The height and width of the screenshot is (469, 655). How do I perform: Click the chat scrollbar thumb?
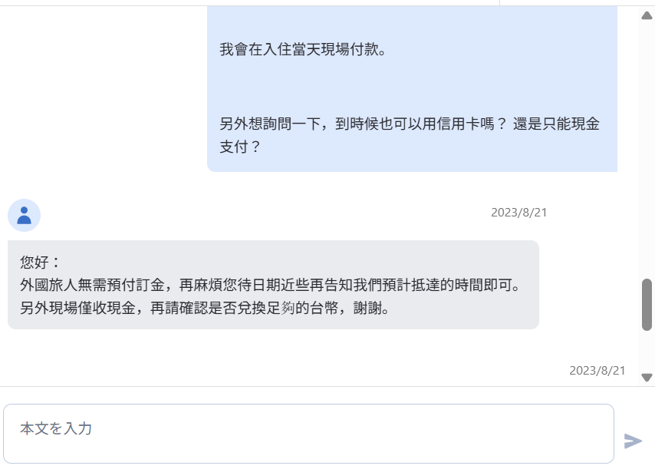647,305
